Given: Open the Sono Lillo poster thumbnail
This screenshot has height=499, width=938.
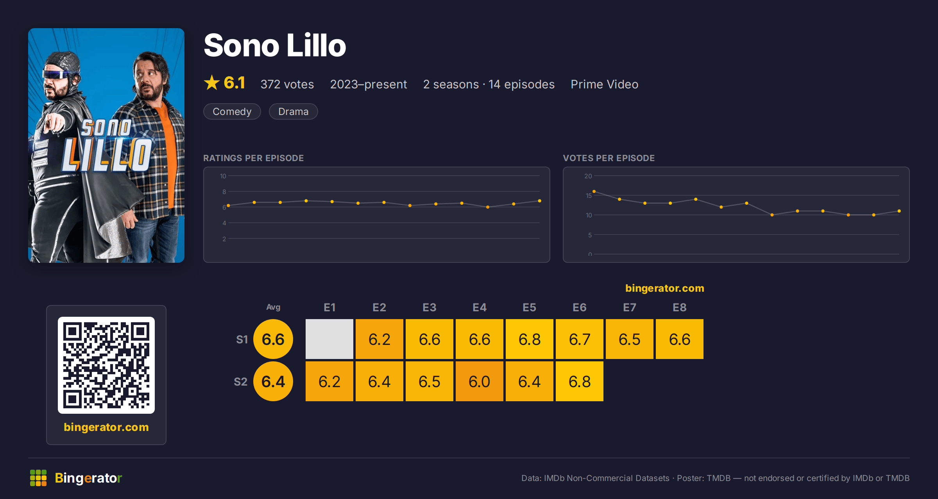Looking at the screenshot, I should 106,145.
